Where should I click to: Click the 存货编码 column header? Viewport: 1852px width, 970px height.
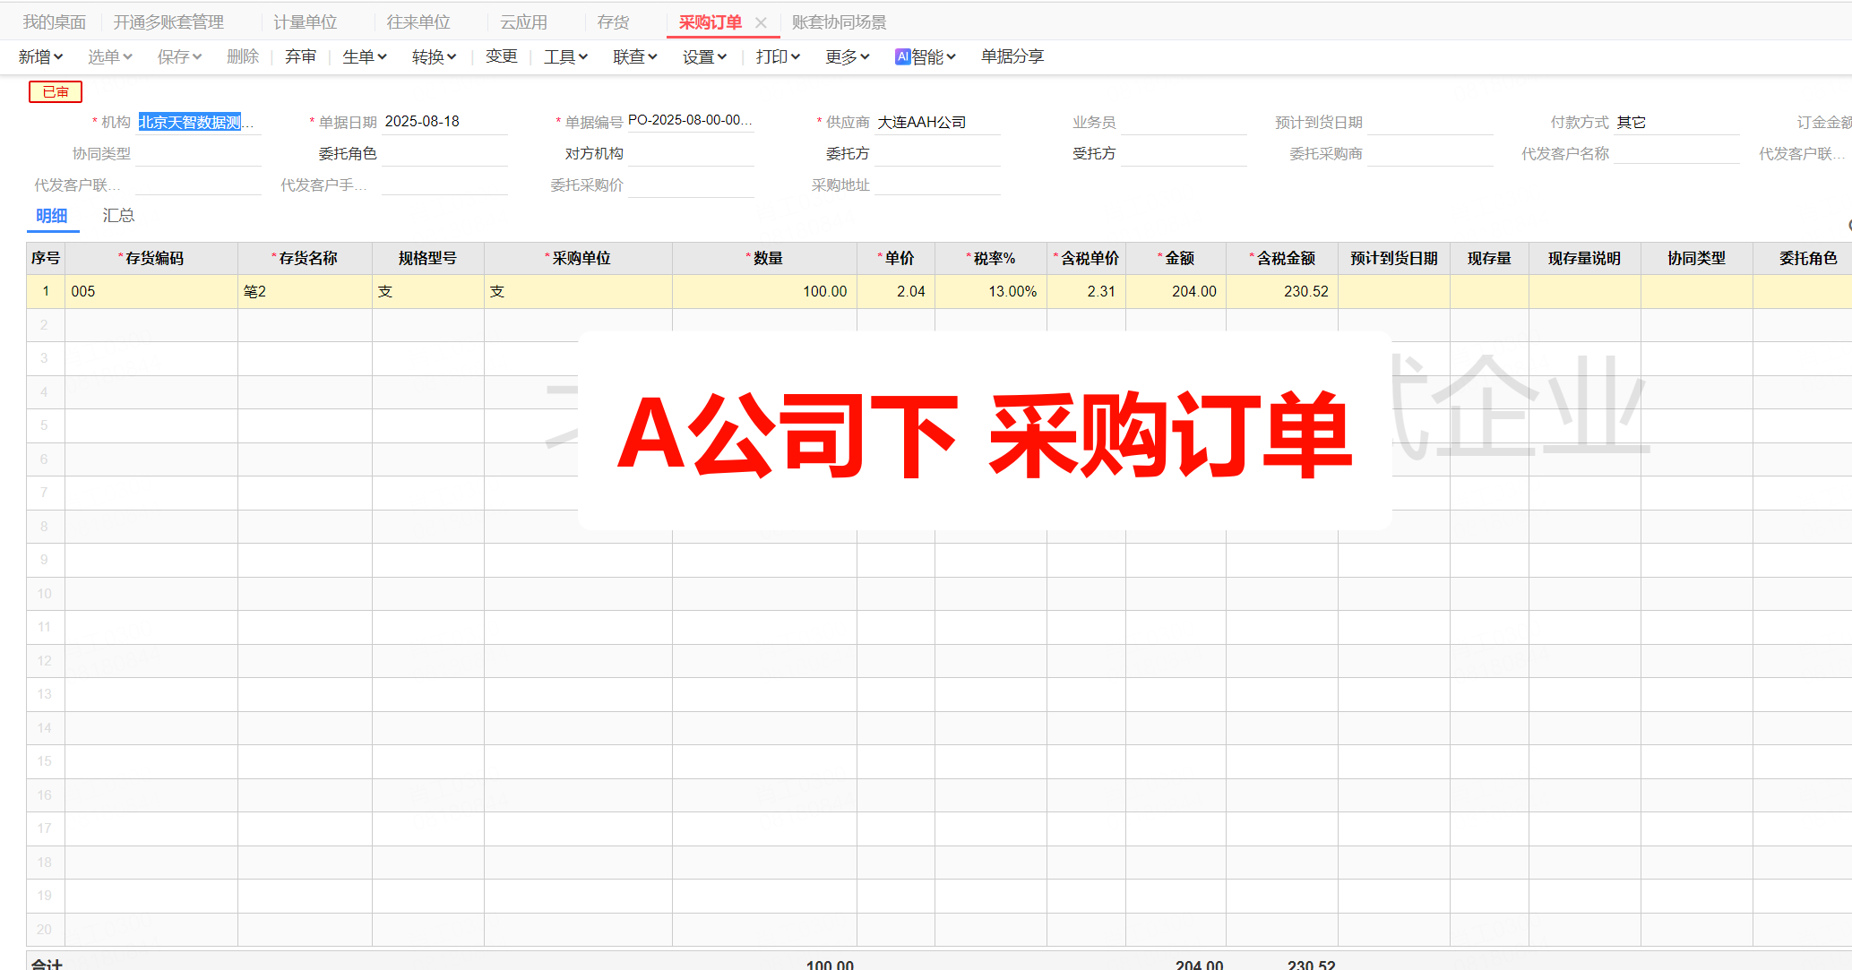pos(151,258)
